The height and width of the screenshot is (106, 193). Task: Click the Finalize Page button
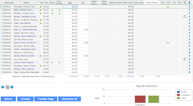point(46,99)
